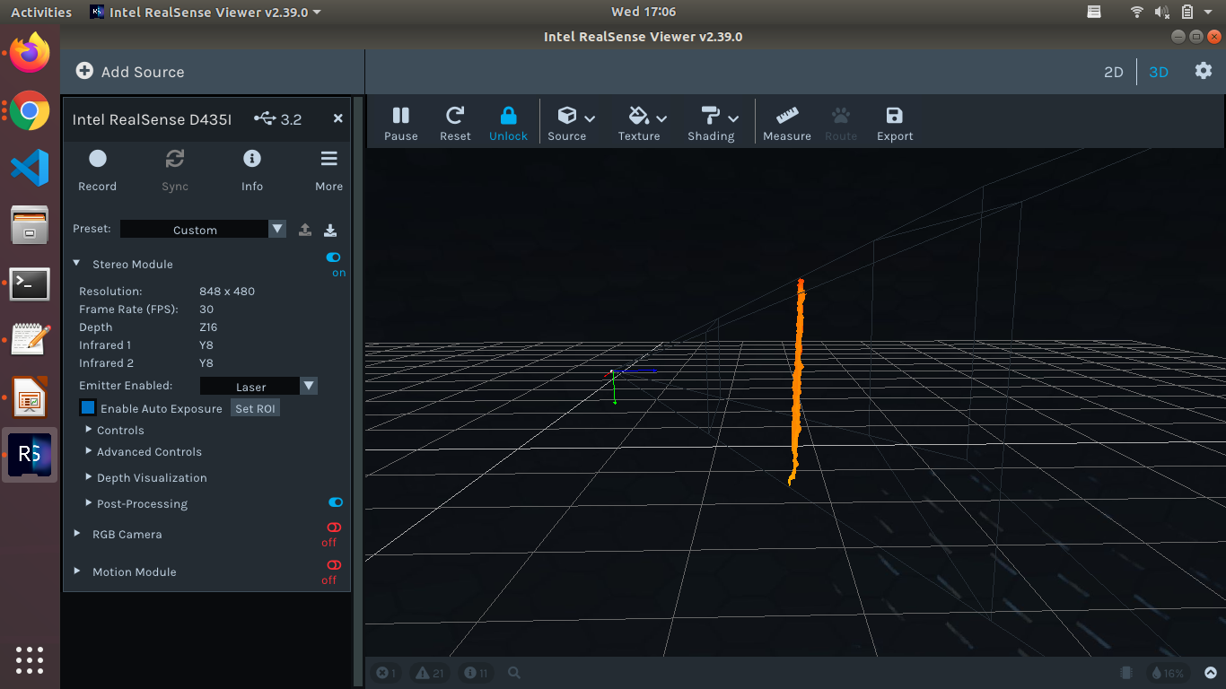Open the More menu for the D435I
Image resolution: width=1226 pixels, height=689 pixels.
(x=328, y=170)
